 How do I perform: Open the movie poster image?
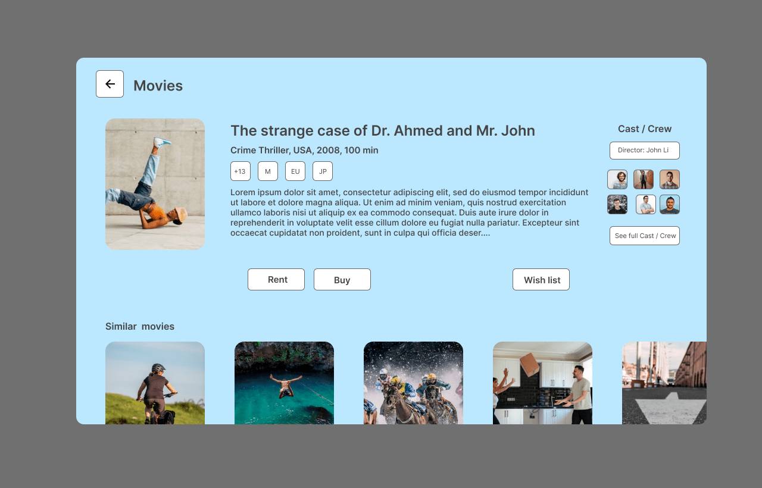click(x=155, y=183)
